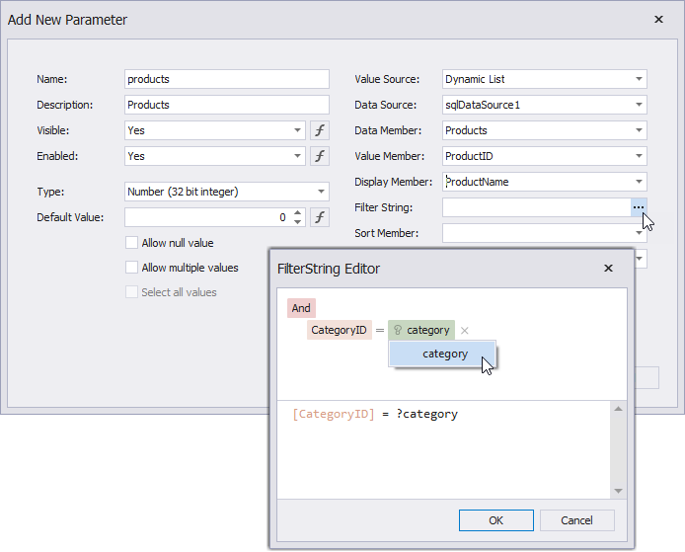Click the CategoryID property operand

(x=340, y=331)
